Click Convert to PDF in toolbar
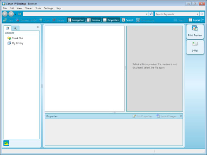The width and height of the screenshot is (207, 155). (x=26, y=20)
